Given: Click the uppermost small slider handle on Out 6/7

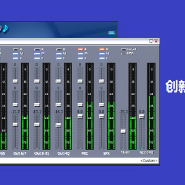Looking at the screenshot, I should pyautogui.click(x=15, y=81).
